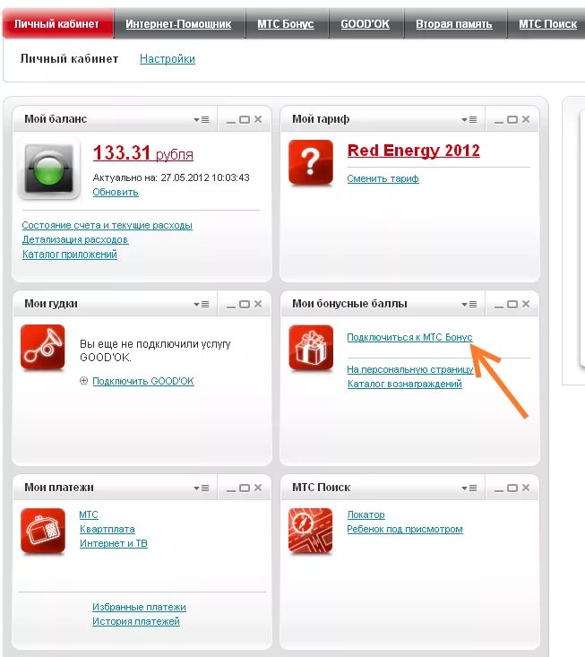Minimize the МТС Поиск widget
Viewport: 585px width, 657px height.
point(499,488)
